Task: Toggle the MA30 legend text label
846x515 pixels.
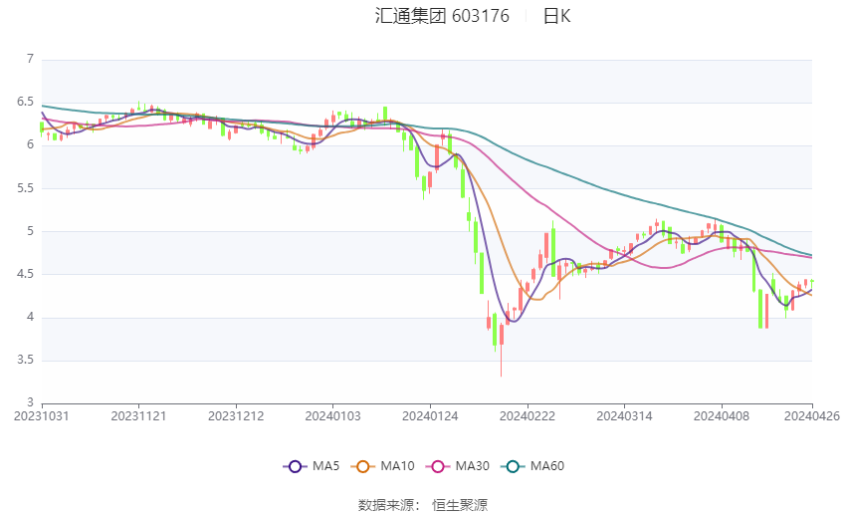Action: point(470,466)
